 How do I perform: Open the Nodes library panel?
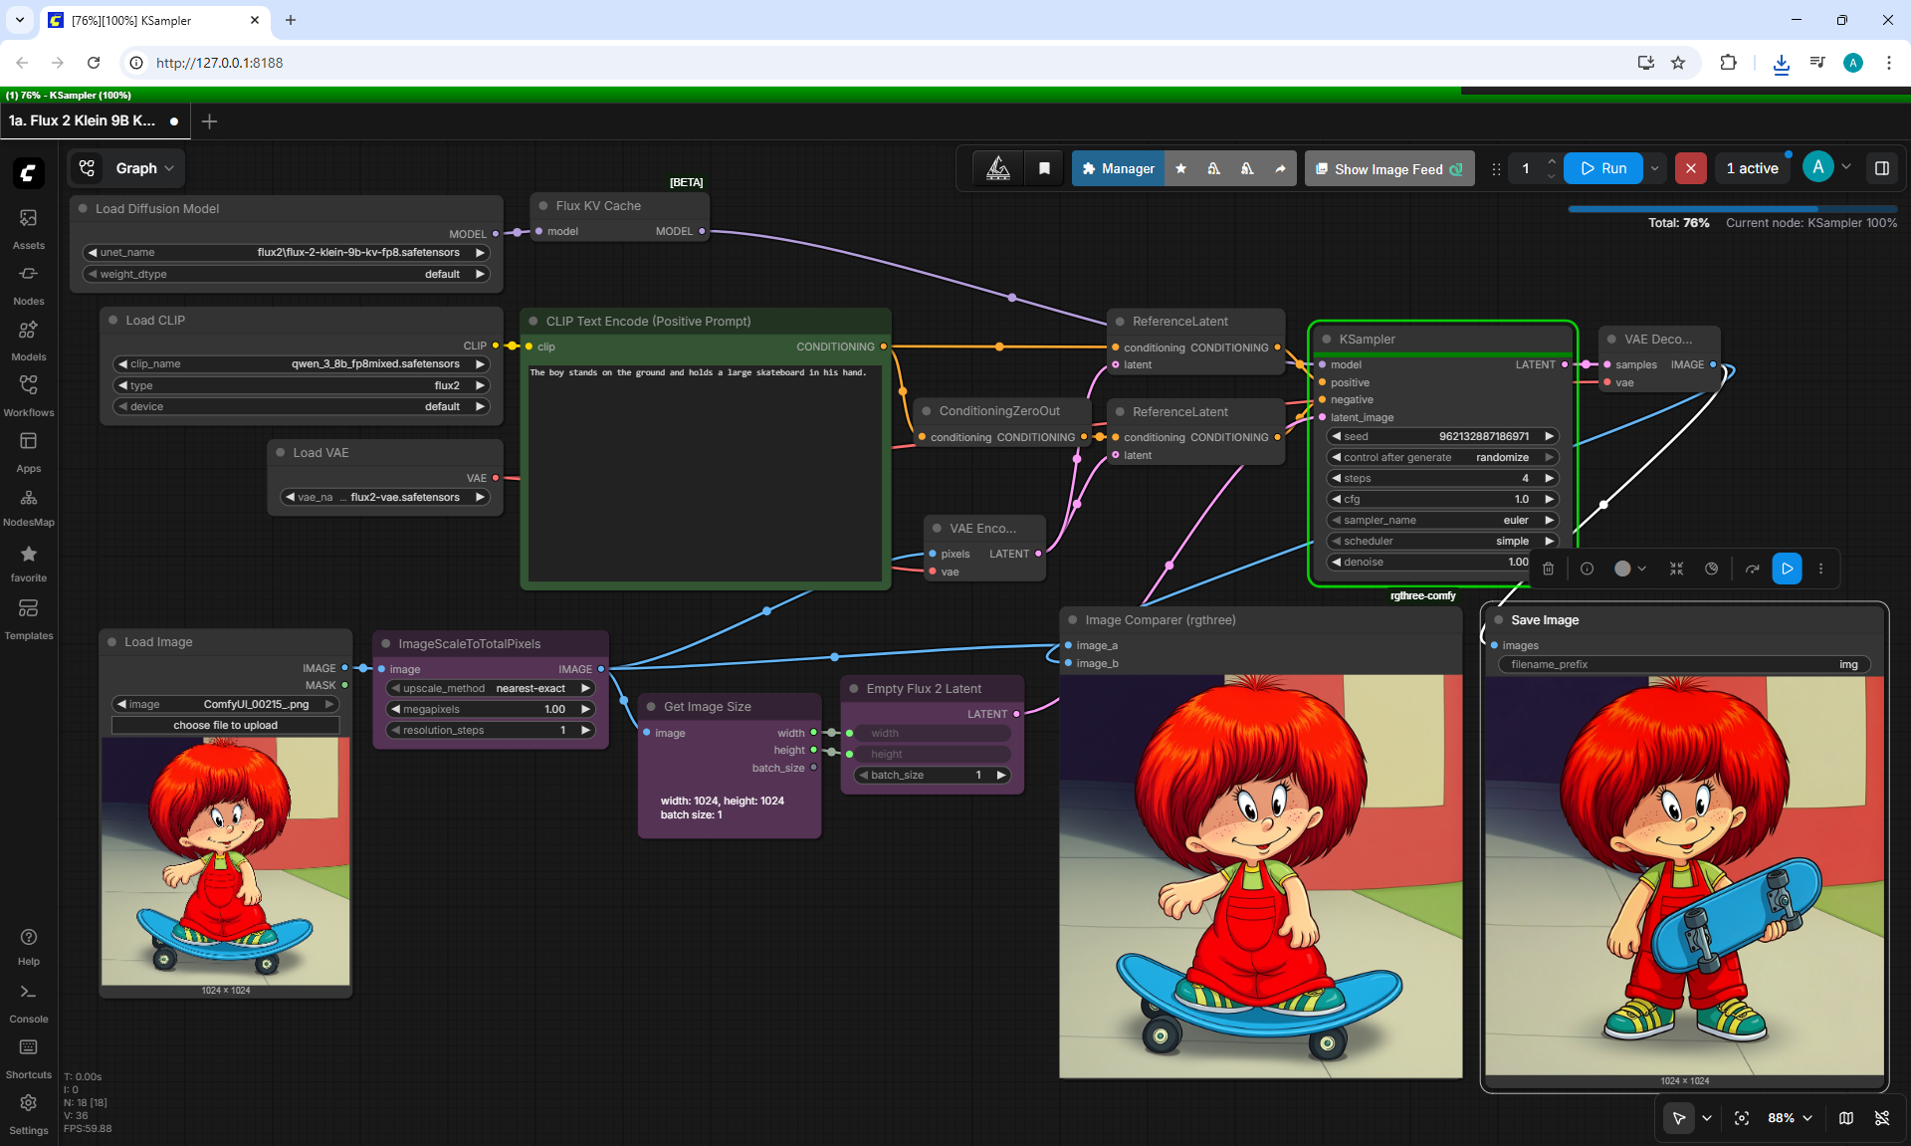(28, 284)
